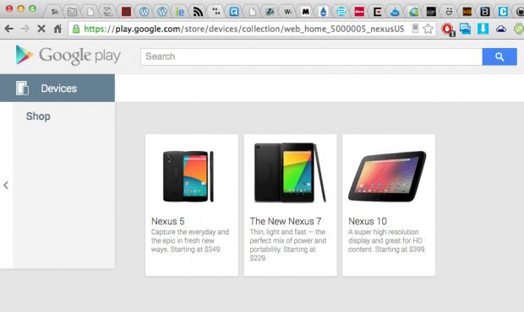Image resolution: width=524 pixels, height=312 pixels.
Task: Open The New Nexus 7 title
Action: [286, 221]
